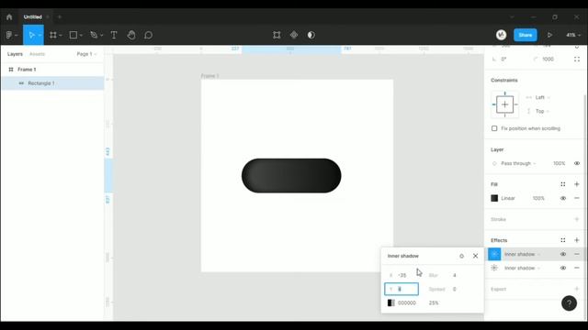Expand the Pen tool options arrow
The image size is (588, 330).
[x=101, y=36]
